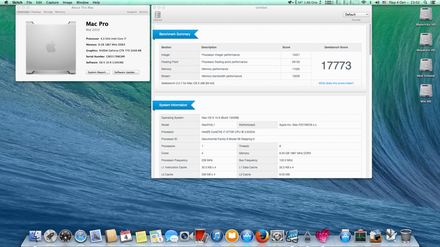Open Calendar from the Dock

coord(126,236)
